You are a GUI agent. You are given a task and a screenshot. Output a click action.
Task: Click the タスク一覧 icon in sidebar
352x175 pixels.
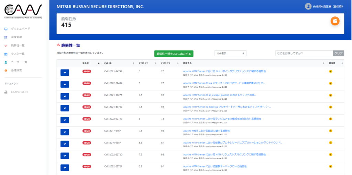[6, 54]
